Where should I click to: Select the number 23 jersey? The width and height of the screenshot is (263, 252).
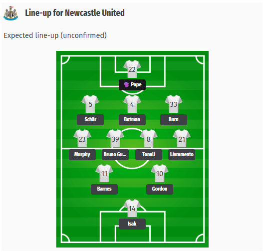tap(82, 139)
